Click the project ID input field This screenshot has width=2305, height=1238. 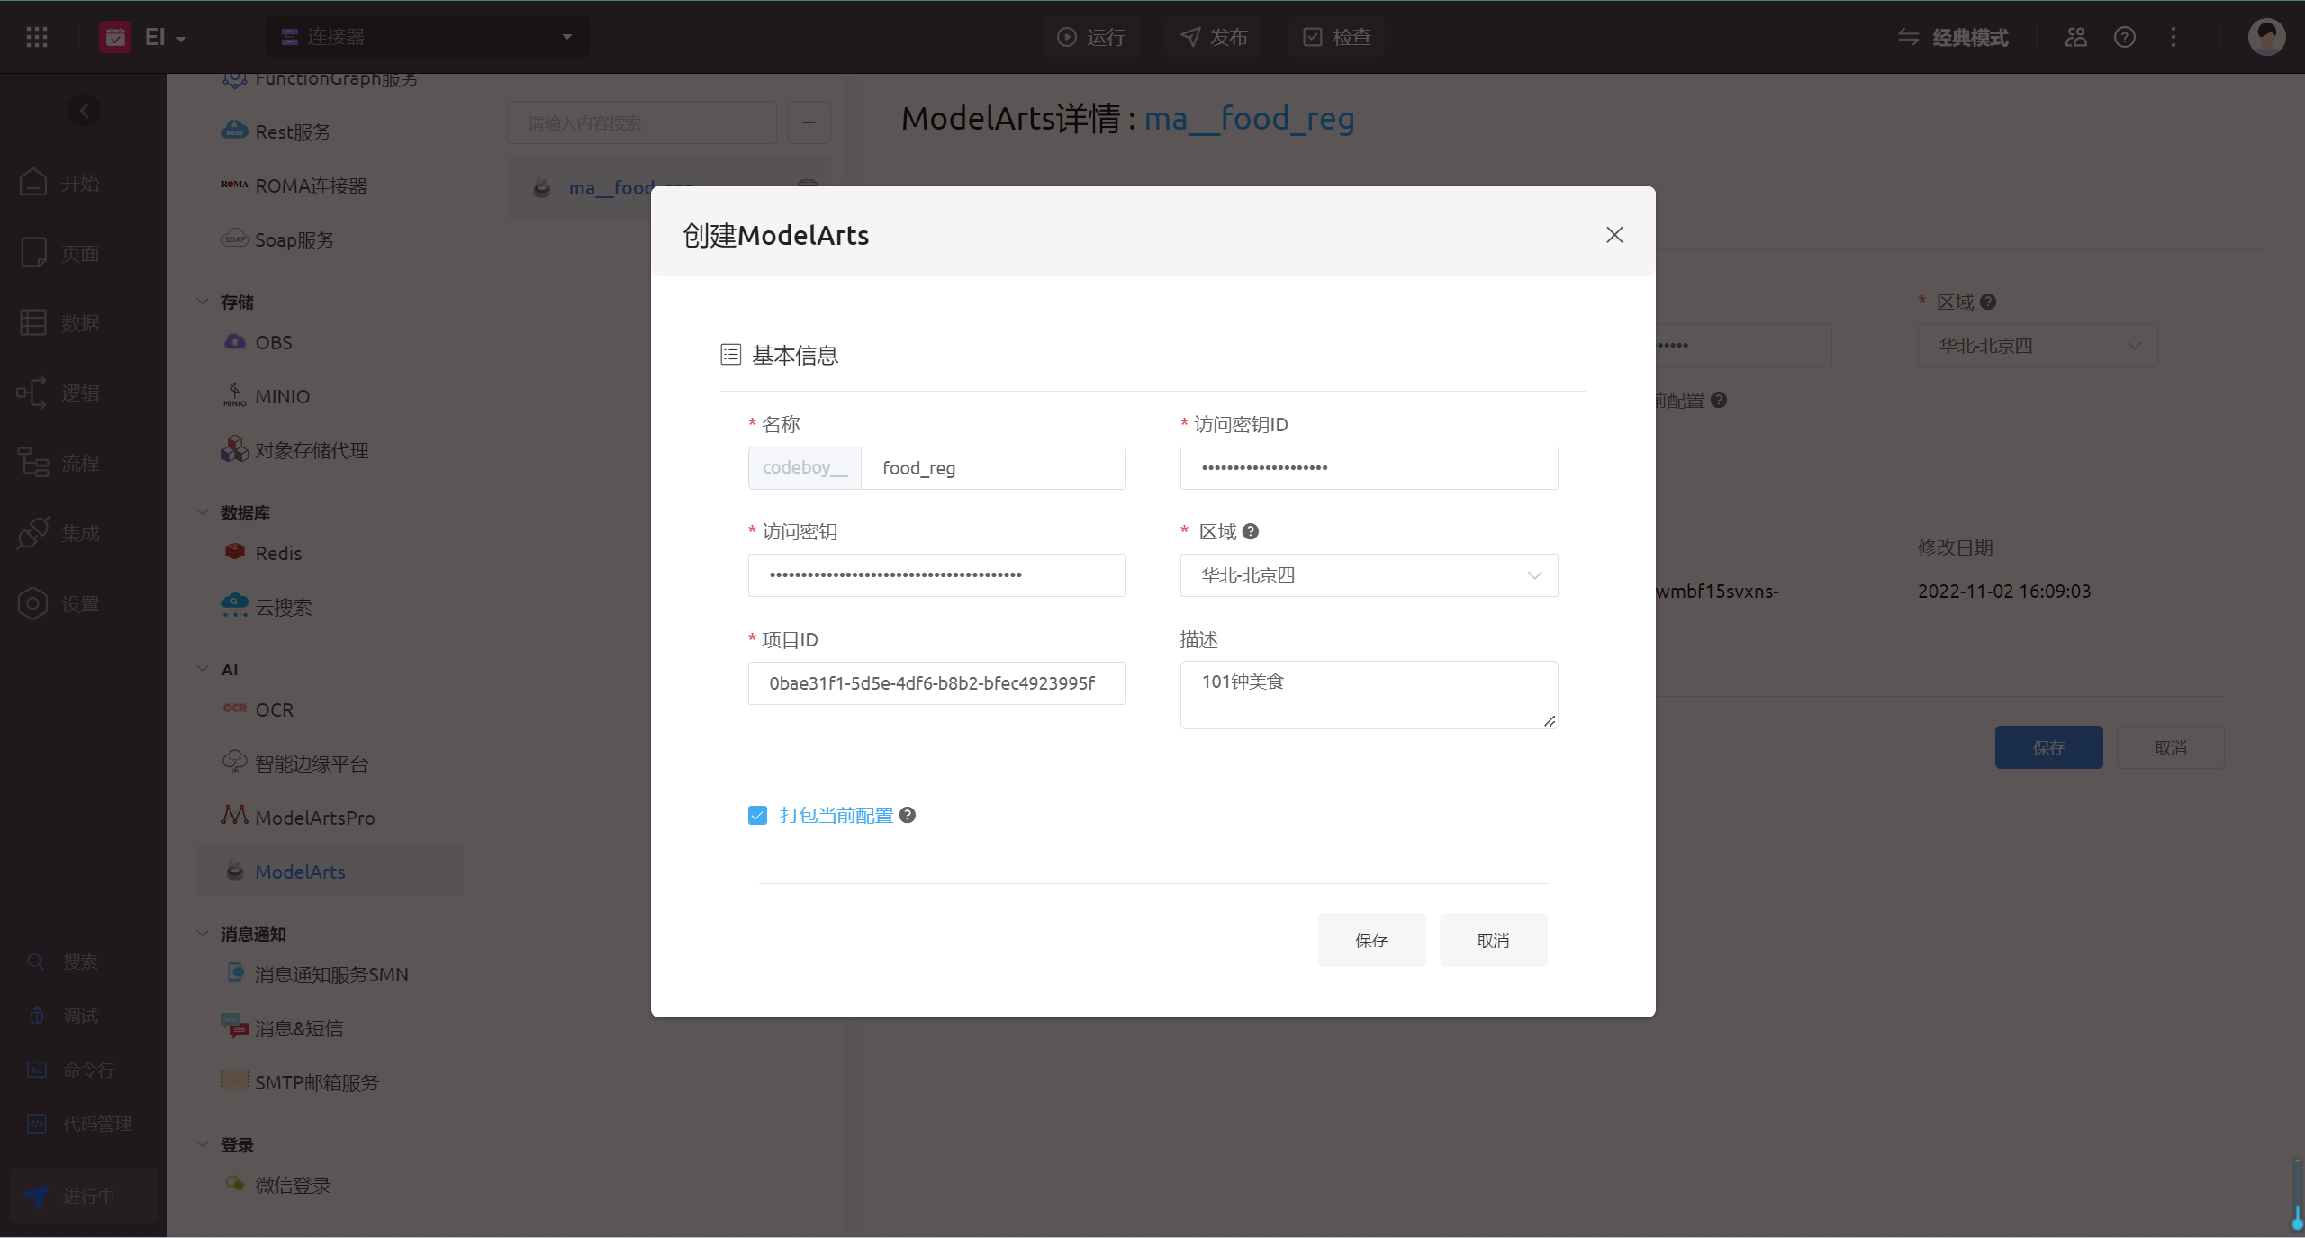[936, 683]
